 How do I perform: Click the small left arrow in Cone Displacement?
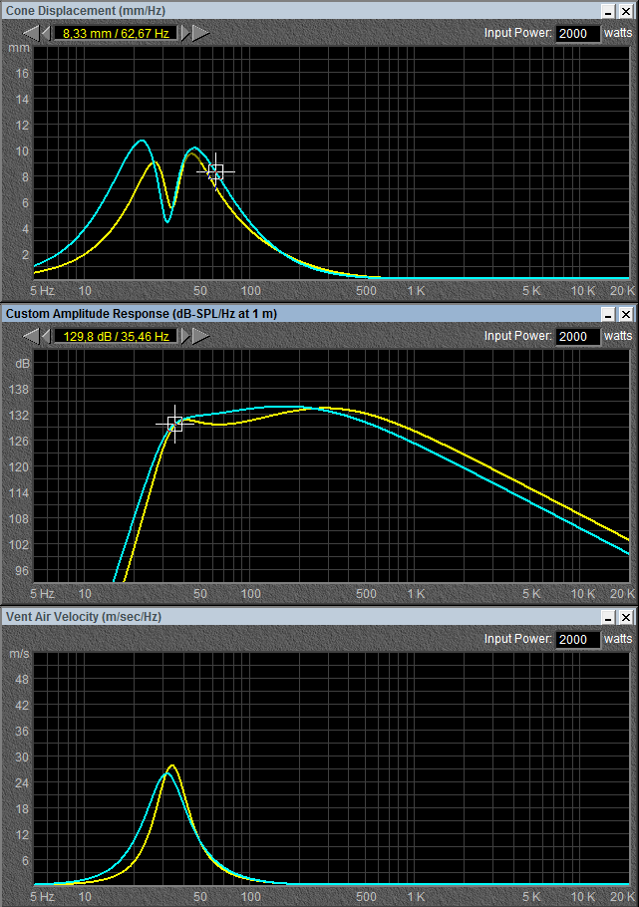pos(46,33)
